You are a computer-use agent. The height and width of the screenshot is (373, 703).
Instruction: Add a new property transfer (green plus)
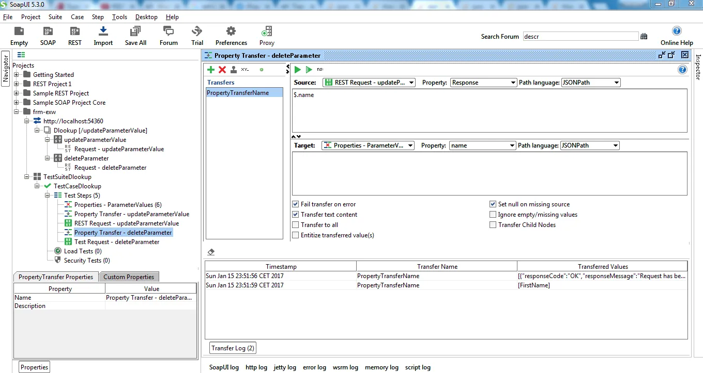pyautogui.click(x=211, y=70)
